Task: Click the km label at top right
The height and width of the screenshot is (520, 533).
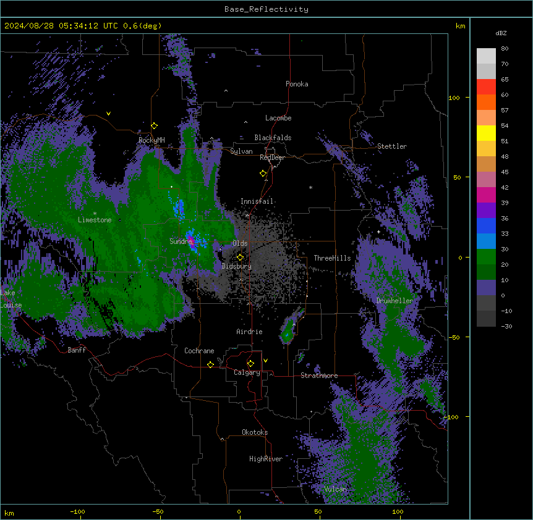Action: tap(460, 26)
